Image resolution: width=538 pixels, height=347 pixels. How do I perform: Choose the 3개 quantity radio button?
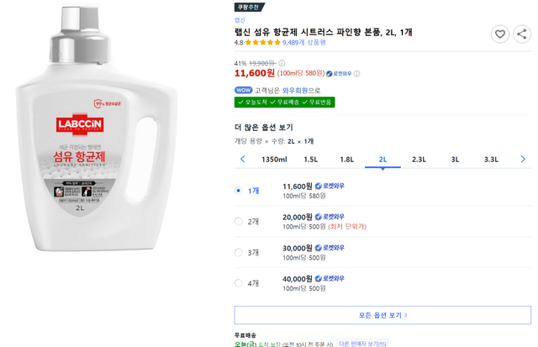pos(239,252)
